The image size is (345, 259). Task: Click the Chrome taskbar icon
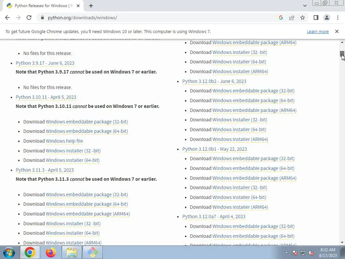(x=30, y=252)
